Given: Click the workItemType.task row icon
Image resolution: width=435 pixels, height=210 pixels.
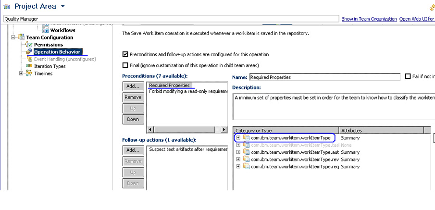Looking at the screenshot, I should coord(247,145).
